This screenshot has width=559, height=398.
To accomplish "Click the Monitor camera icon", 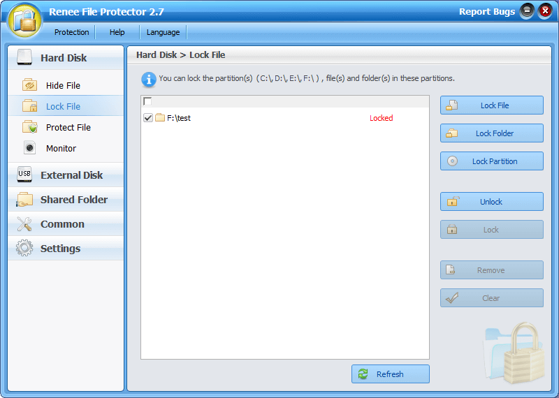I will click(29, 148).
